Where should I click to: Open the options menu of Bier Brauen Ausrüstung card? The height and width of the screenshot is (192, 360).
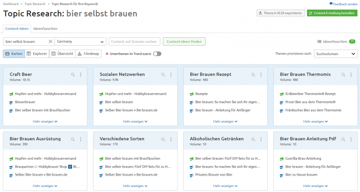[81, 139]
